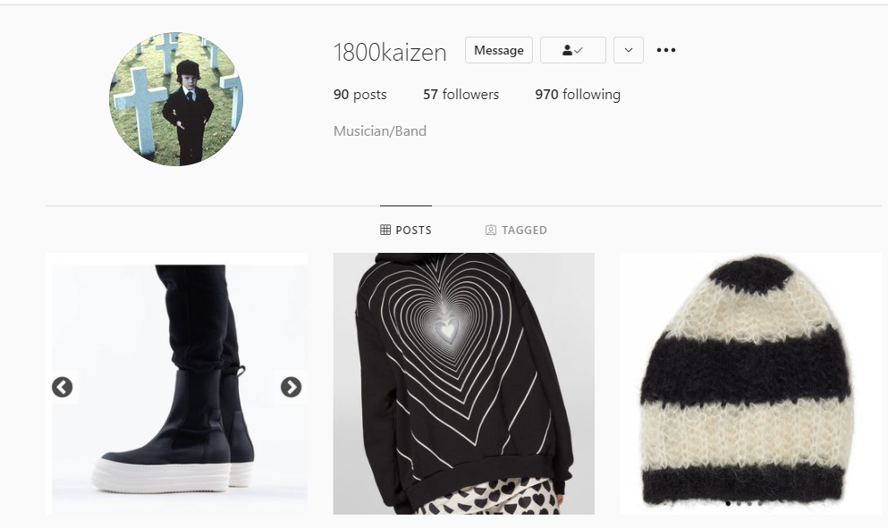Click the 1800kaizen username heading
This screenshot has width=888, height=528.
(390, 52)
